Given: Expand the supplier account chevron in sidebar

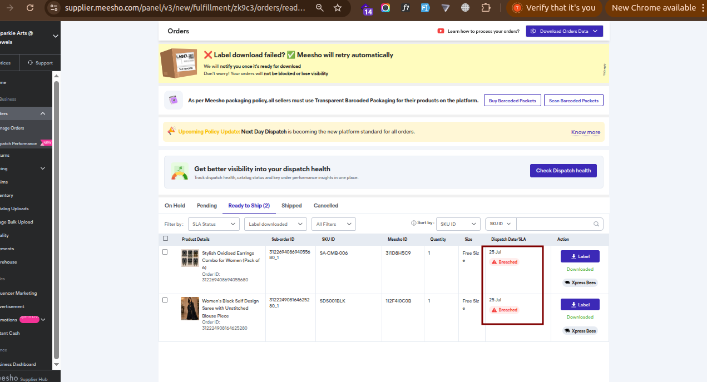Looking at the screenshot, I should click(55, 37).
